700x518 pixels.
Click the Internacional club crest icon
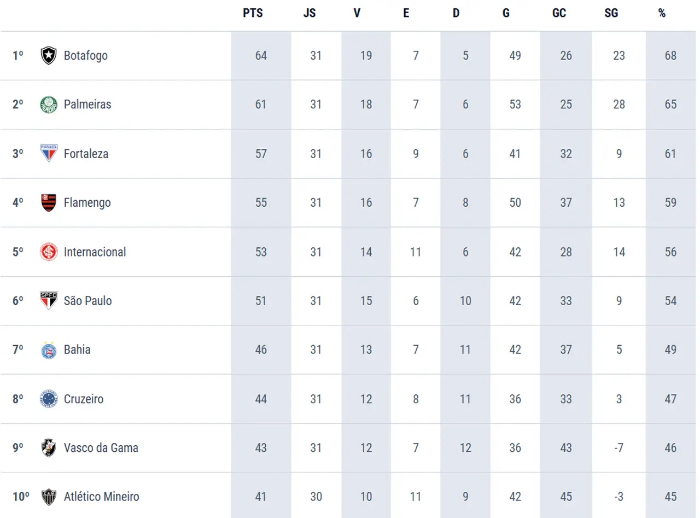click(x=49, y=252)
